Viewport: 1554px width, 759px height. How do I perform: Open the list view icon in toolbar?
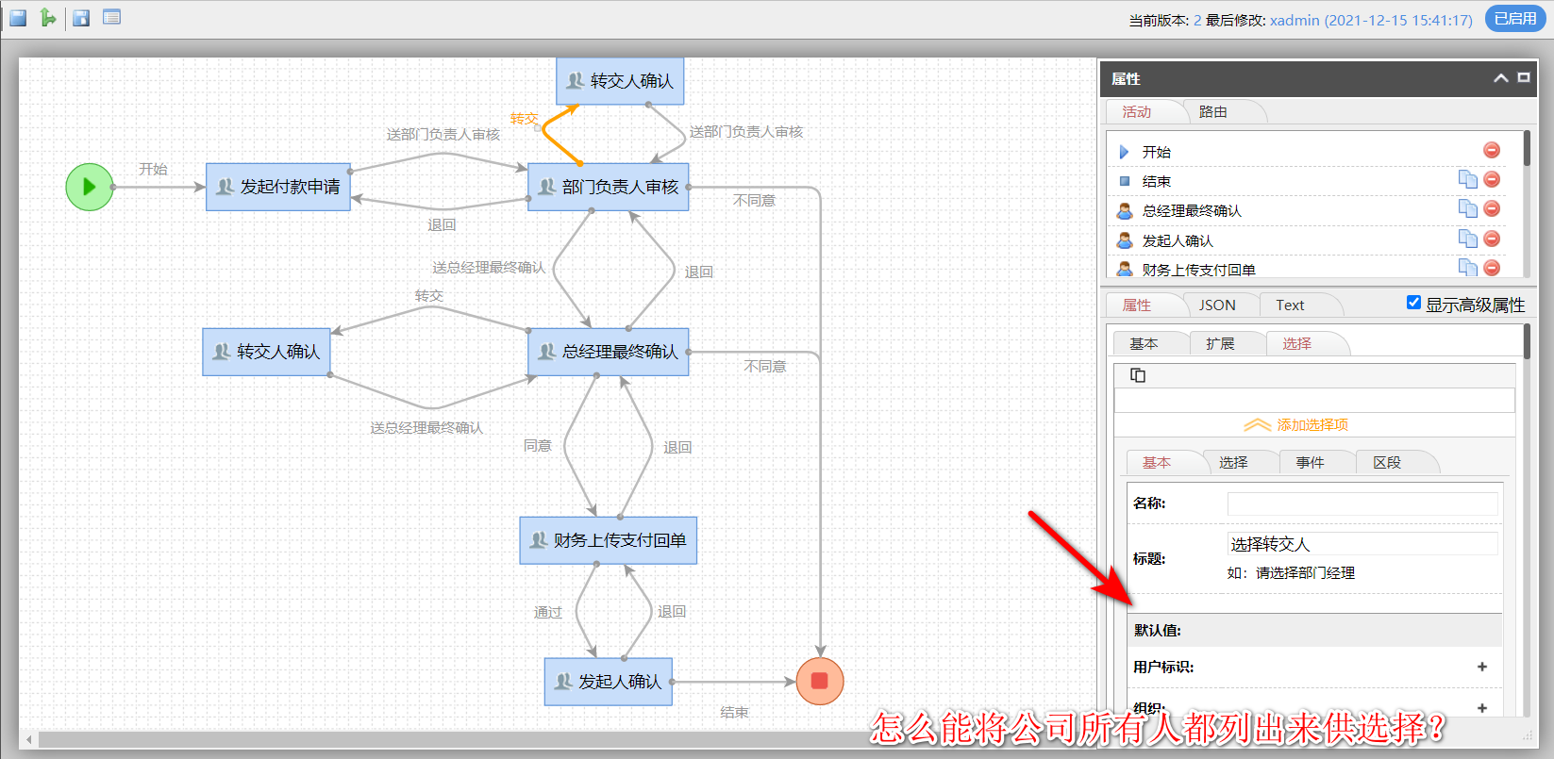pos(111,17)
